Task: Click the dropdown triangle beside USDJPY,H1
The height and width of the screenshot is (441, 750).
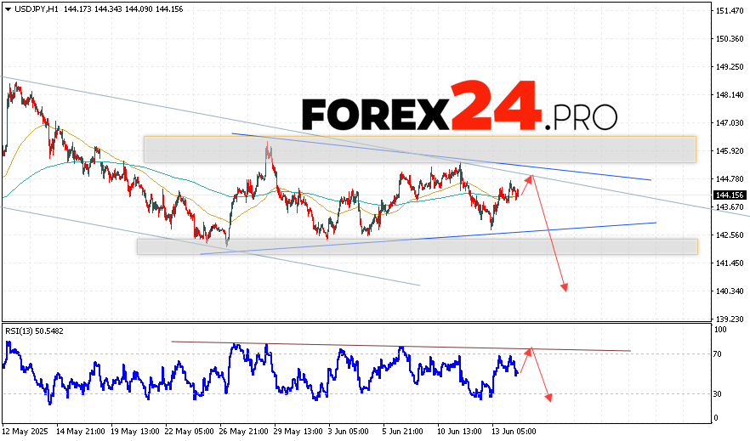Action: (7, 8)
